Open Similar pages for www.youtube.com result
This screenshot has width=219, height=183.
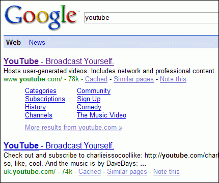click(133, 79)
